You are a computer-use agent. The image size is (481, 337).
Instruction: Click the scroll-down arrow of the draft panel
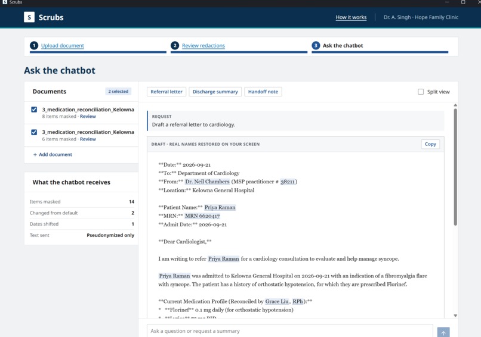point(455,316)
